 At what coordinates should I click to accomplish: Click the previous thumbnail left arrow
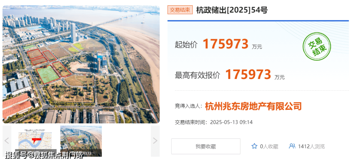point(7,141)
